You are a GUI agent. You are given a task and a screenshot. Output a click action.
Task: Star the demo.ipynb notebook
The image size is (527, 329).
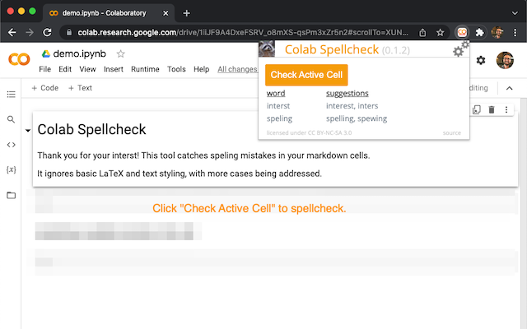tap(121, 53)
